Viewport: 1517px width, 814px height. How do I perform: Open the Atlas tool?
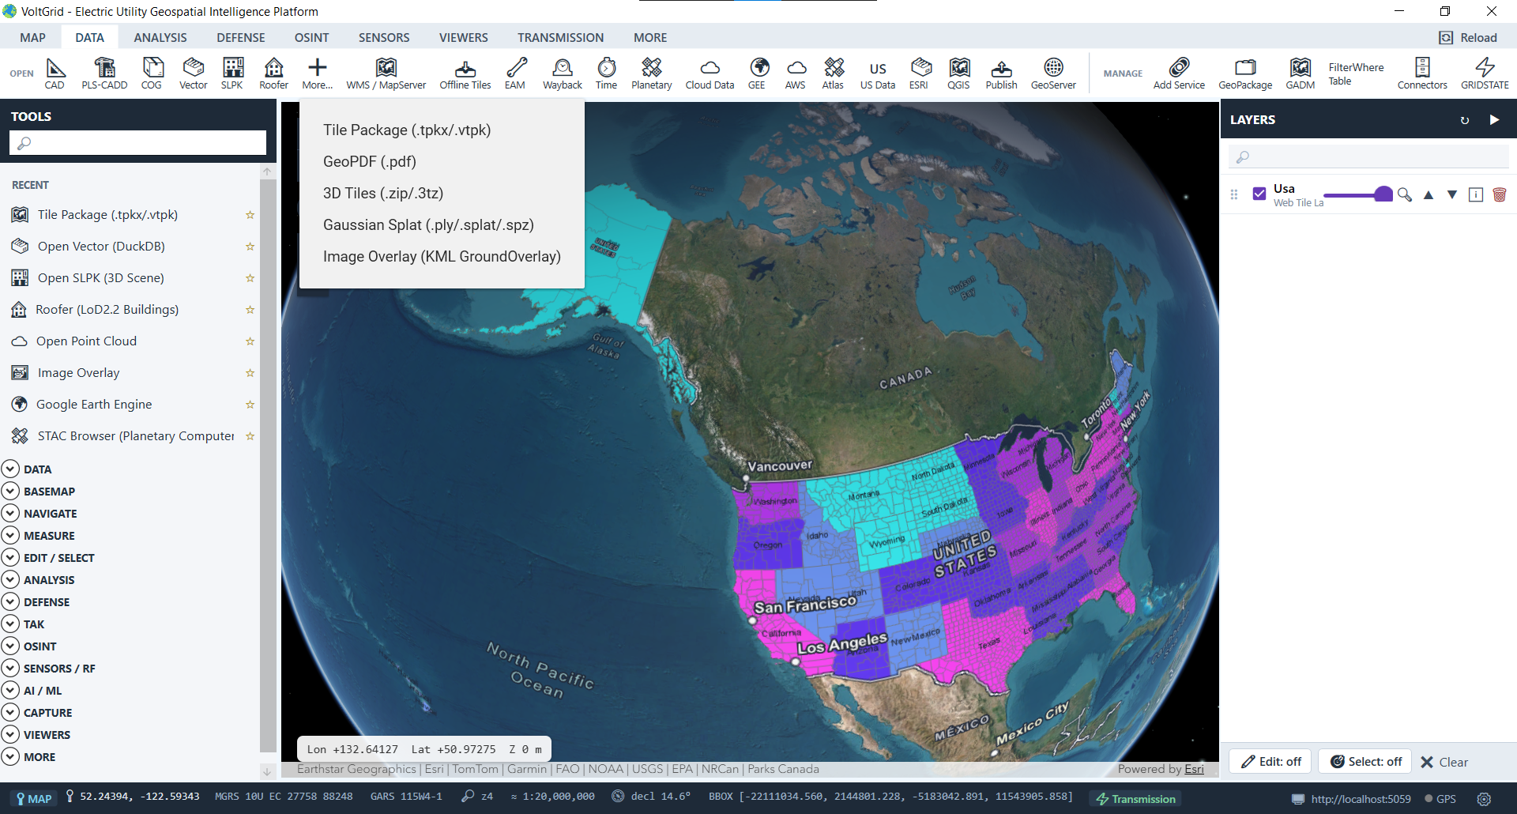tap(833, 73)
